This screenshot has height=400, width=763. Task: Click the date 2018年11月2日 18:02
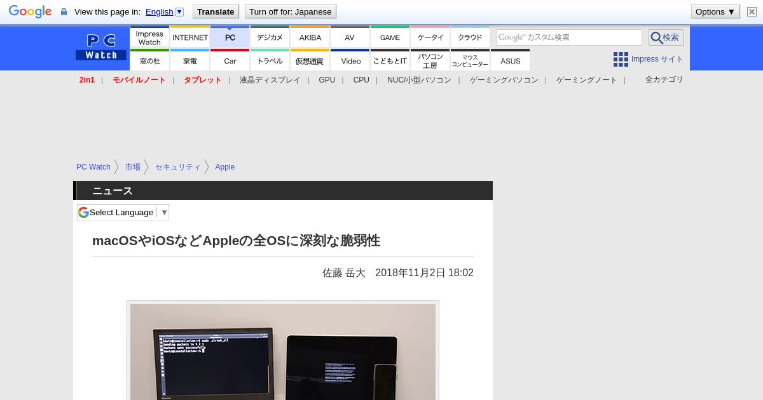pyautogui.click(x=424, y=273)
